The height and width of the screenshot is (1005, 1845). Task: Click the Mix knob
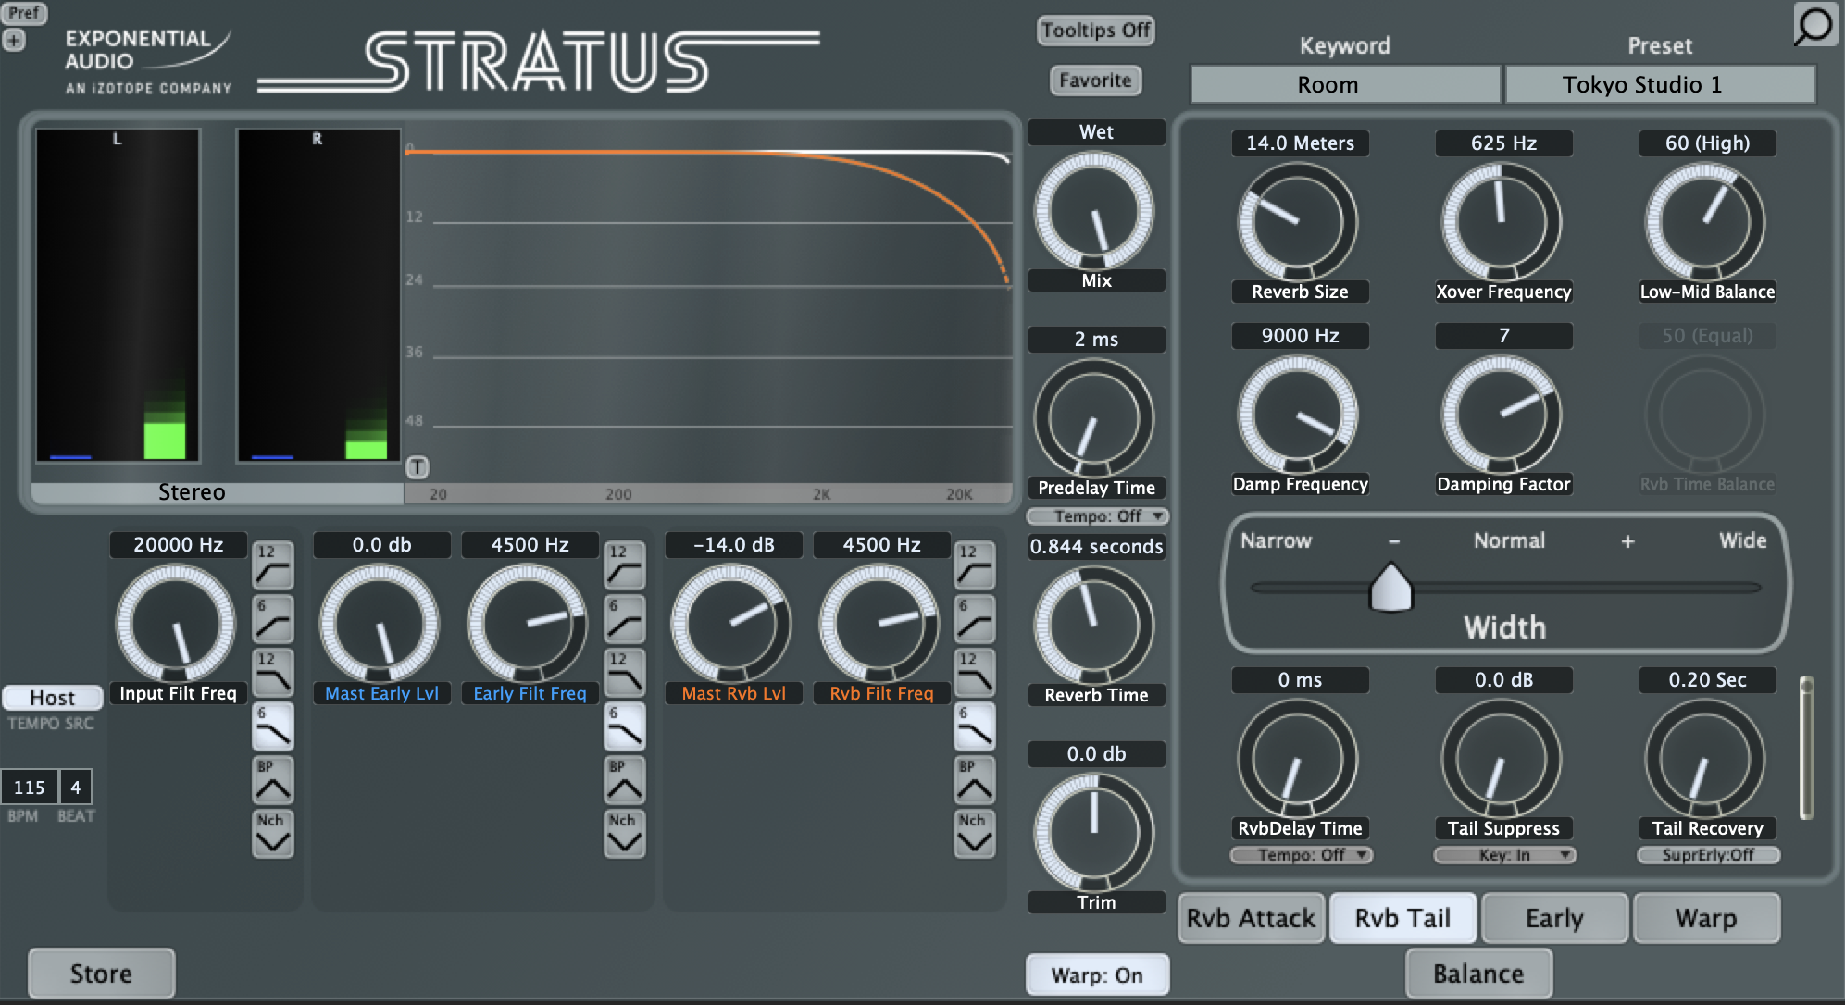(1094, 211)
